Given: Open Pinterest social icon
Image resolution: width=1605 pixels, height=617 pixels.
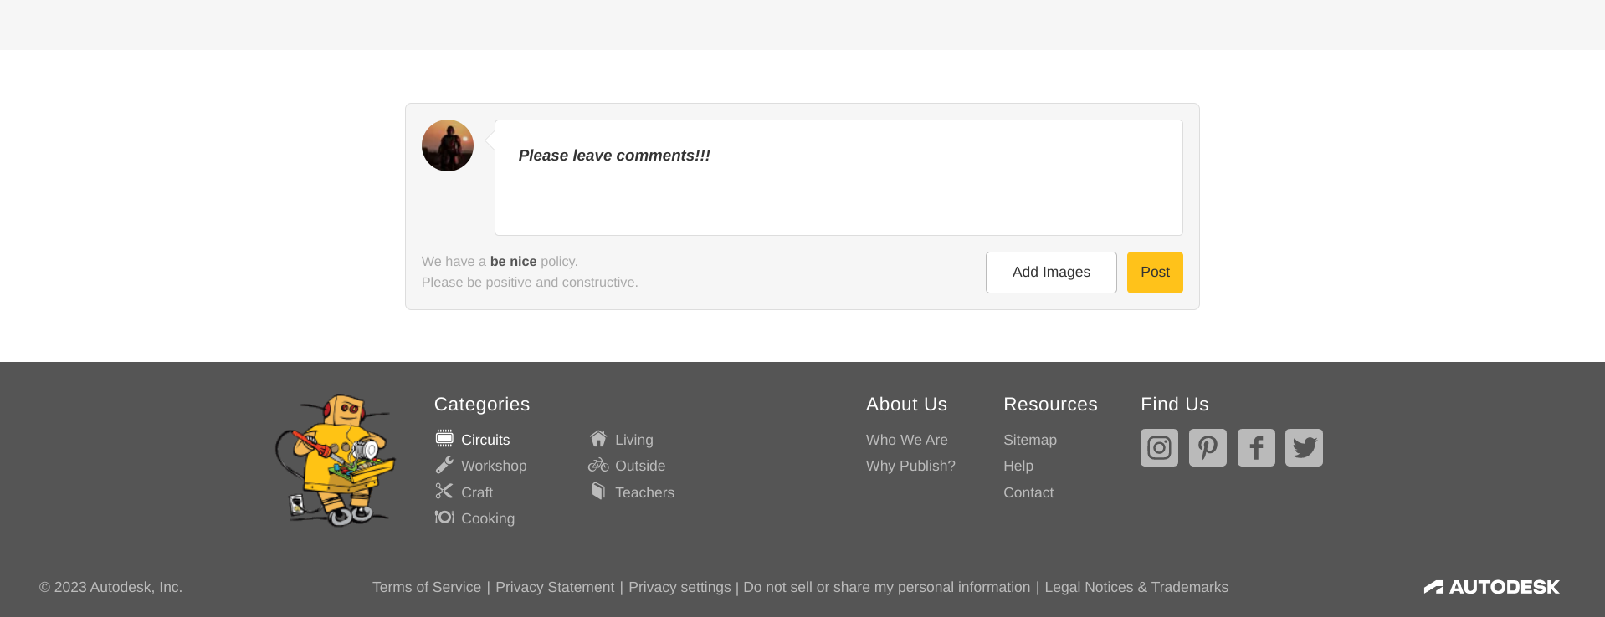Looking at the screenshot, I should click(1208, 447).
